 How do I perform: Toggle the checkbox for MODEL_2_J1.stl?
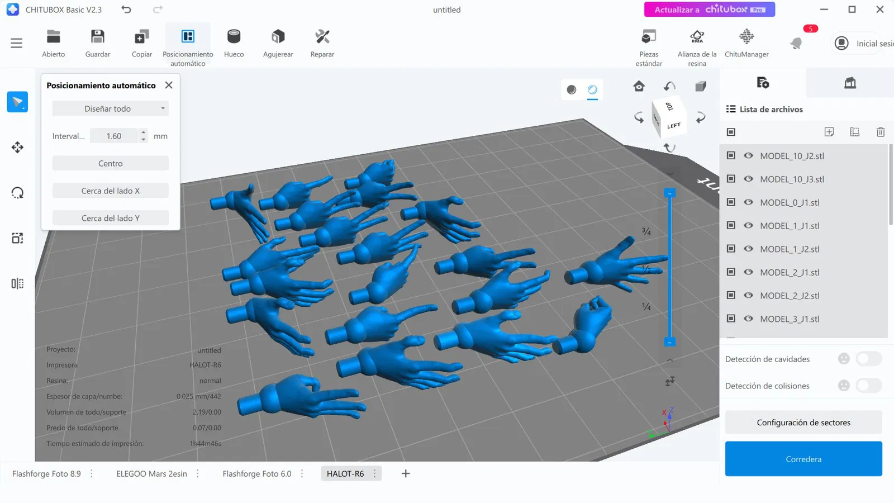pyautogui.click(x=731, y=272)
